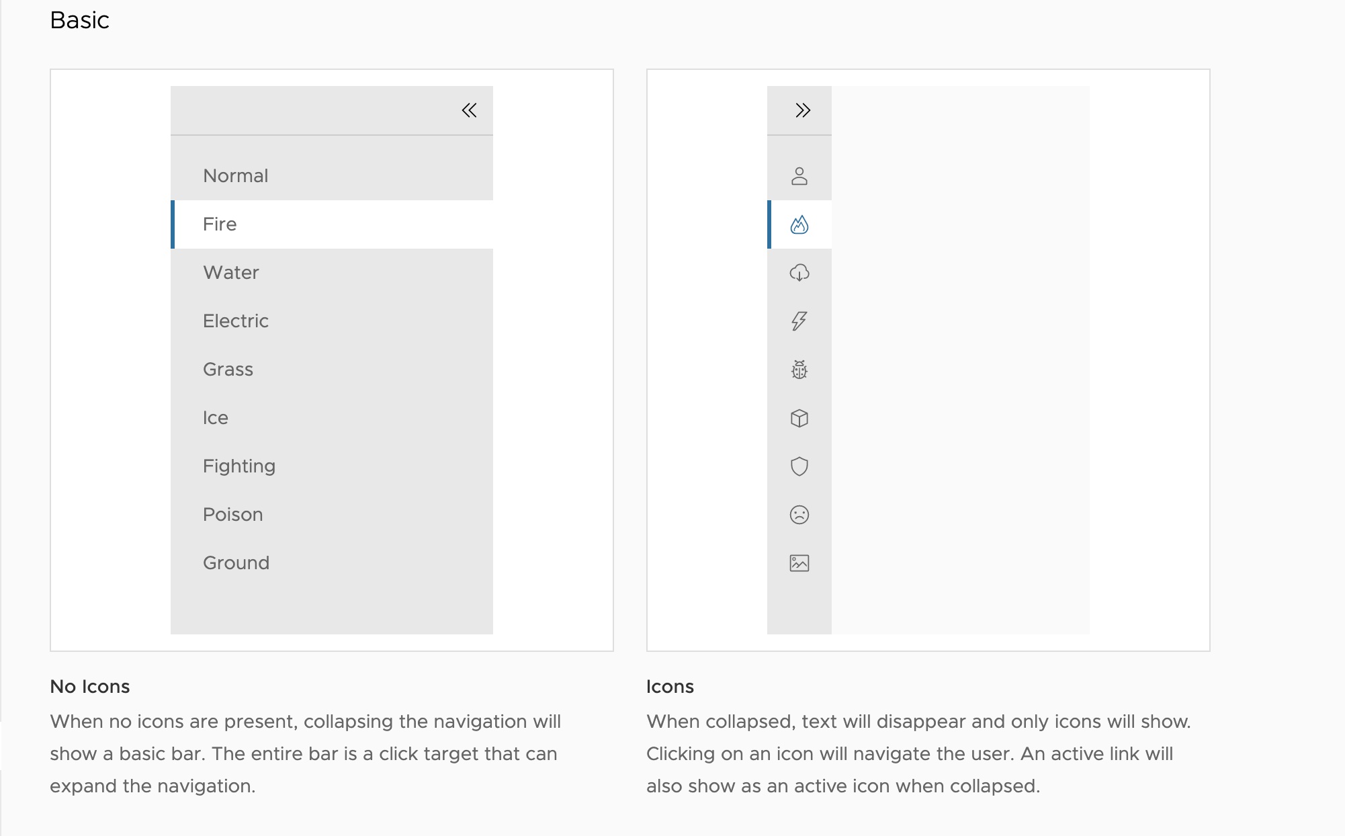The height and width of the screenshot is (836, 1345).
Task: Click the active flame Fire icon
Action: click(x=799, y=224)
